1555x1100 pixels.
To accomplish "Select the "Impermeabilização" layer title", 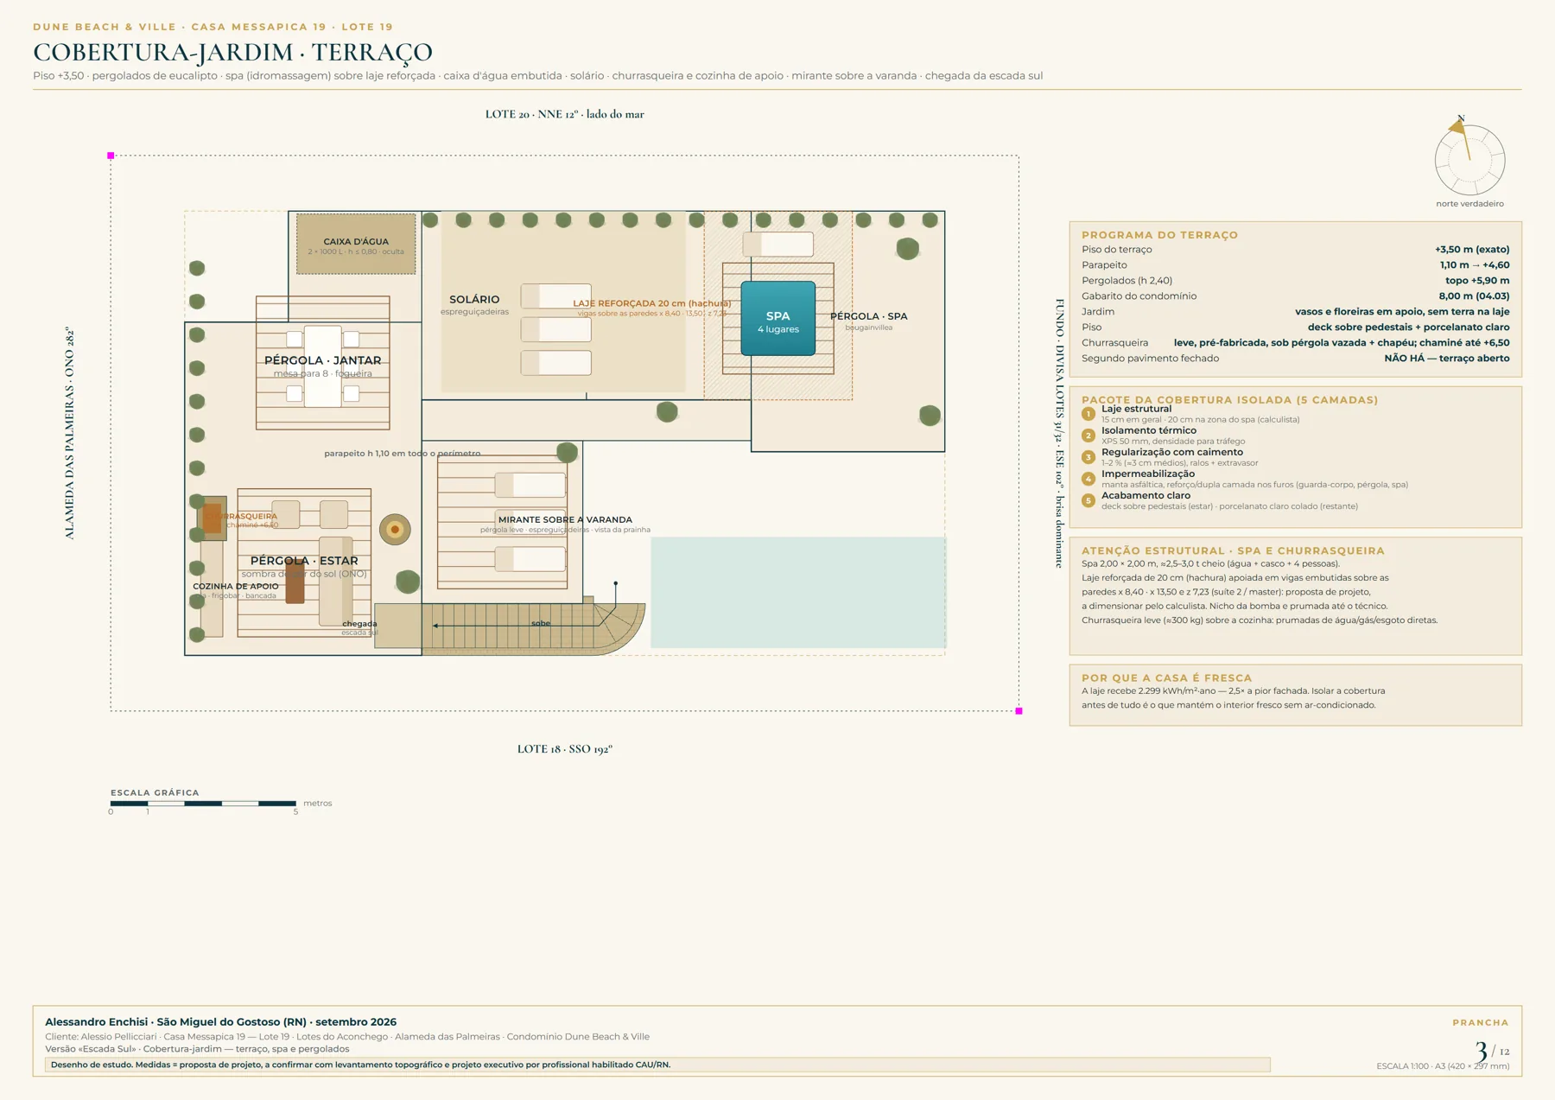I will (x=1148, y=474).
